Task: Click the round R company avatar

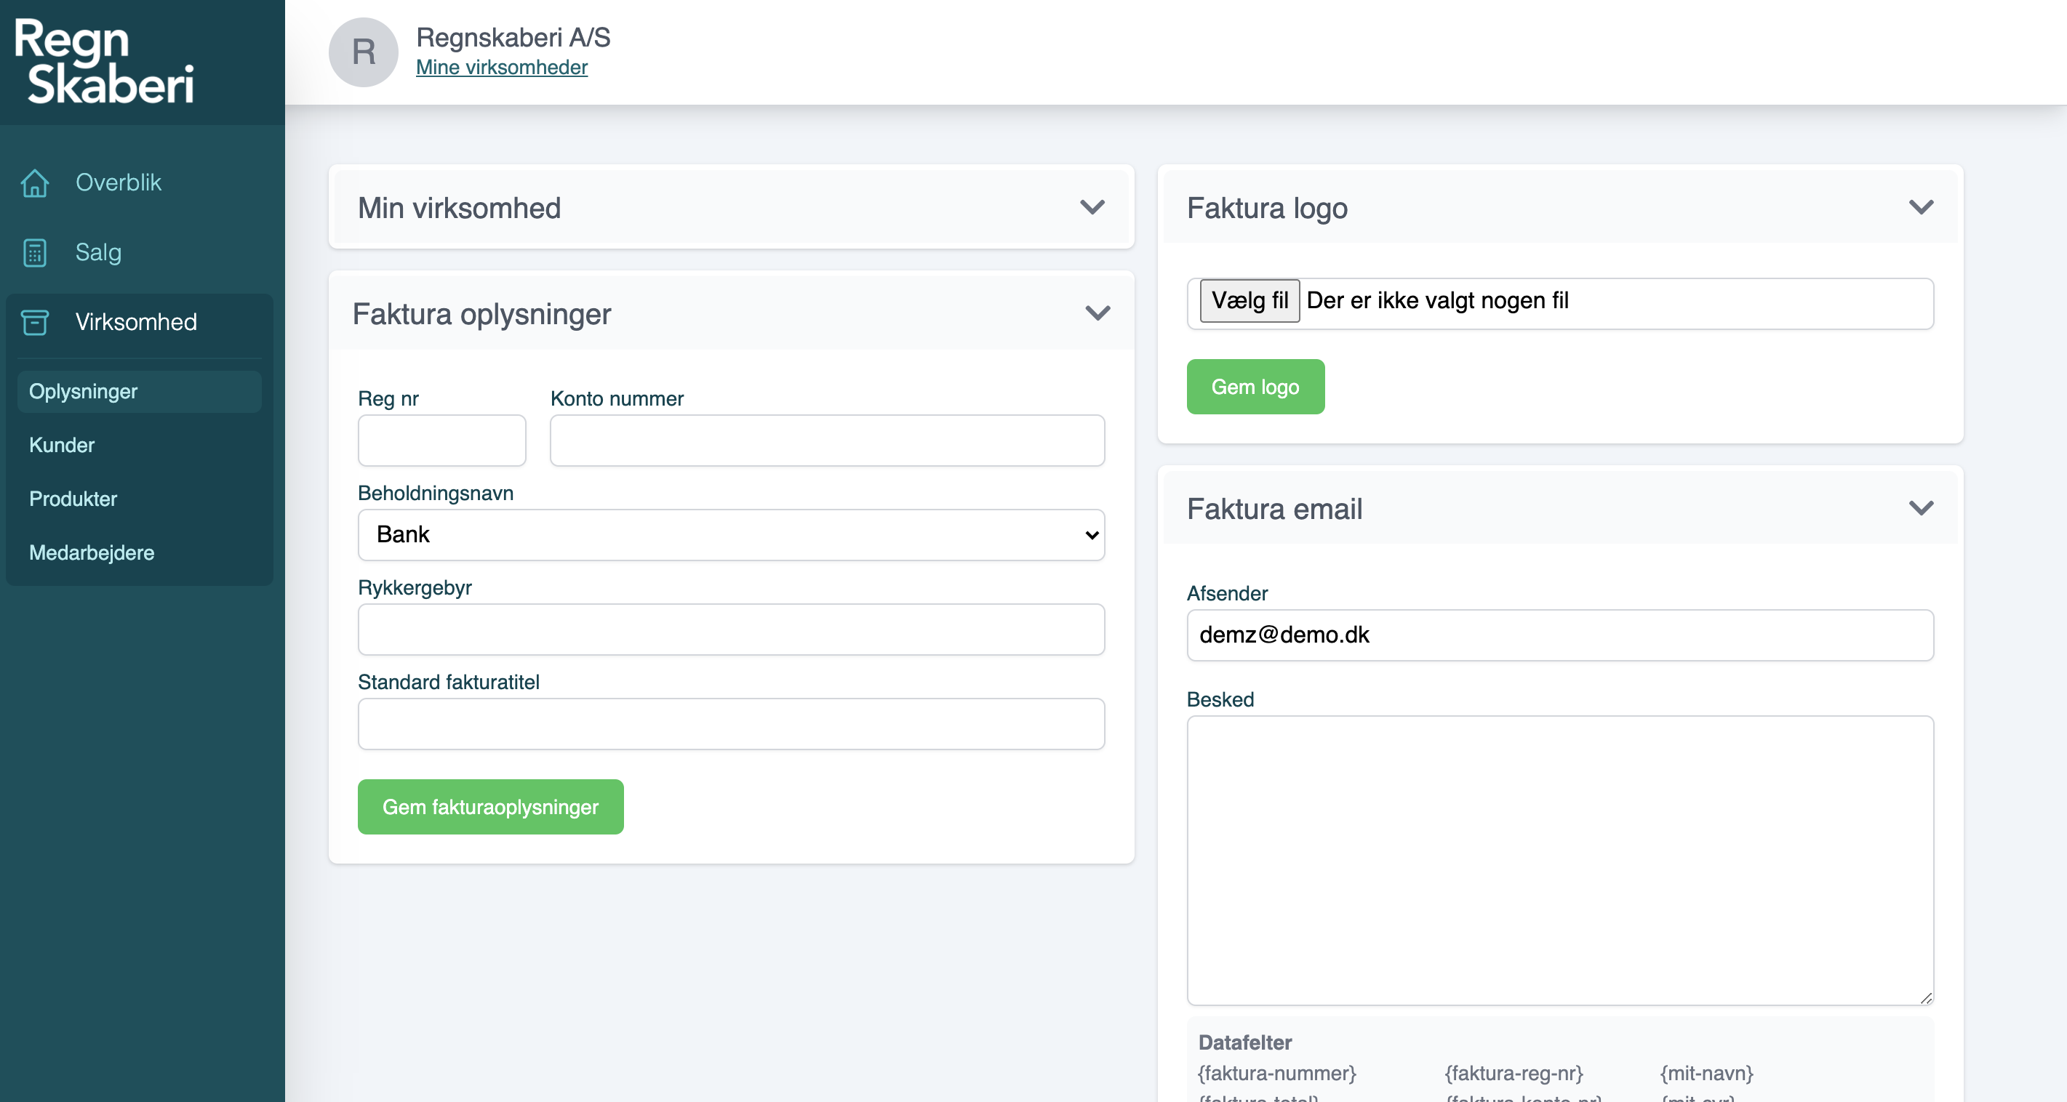Action: (364, 52)
